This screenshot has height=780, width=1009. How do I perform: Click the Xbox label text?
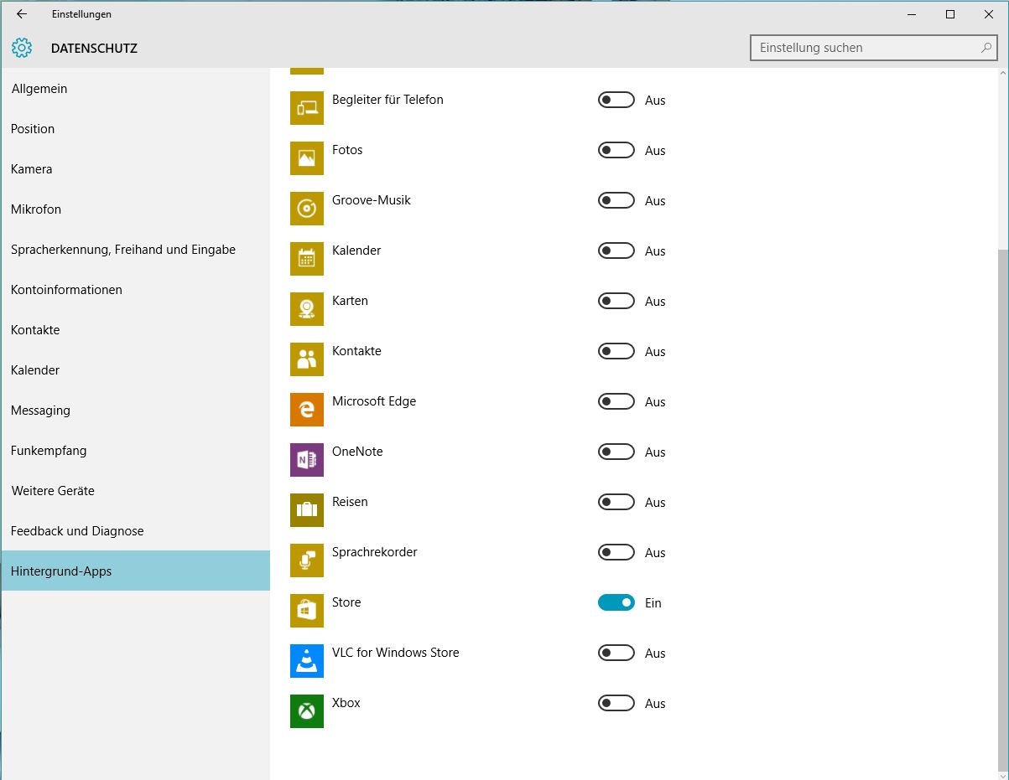tap(346, 703)
